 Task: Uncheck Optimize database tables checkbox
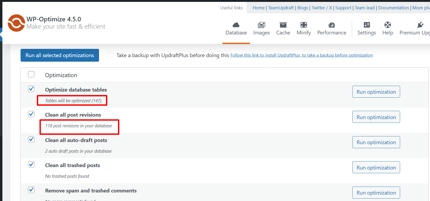click(31, 89)
